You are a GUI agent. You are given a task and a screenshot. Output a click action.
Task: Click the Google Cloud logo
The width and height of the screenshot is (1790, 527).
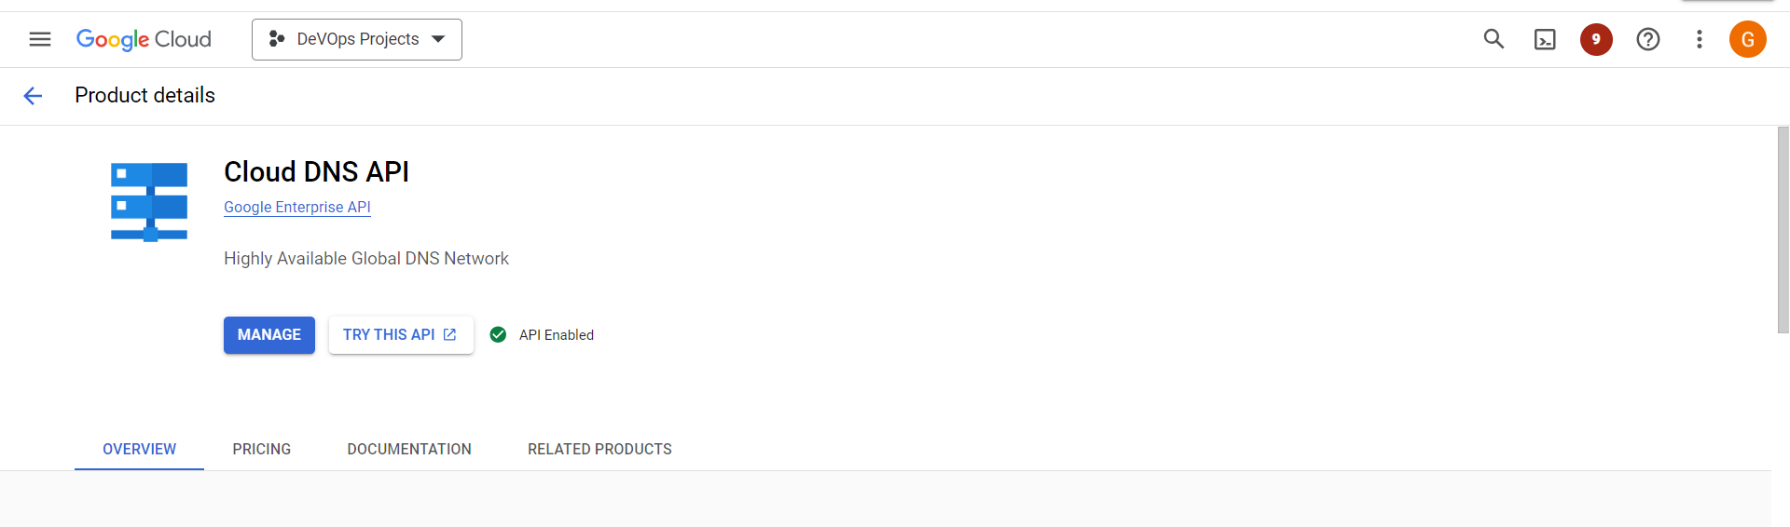point(144,39)
